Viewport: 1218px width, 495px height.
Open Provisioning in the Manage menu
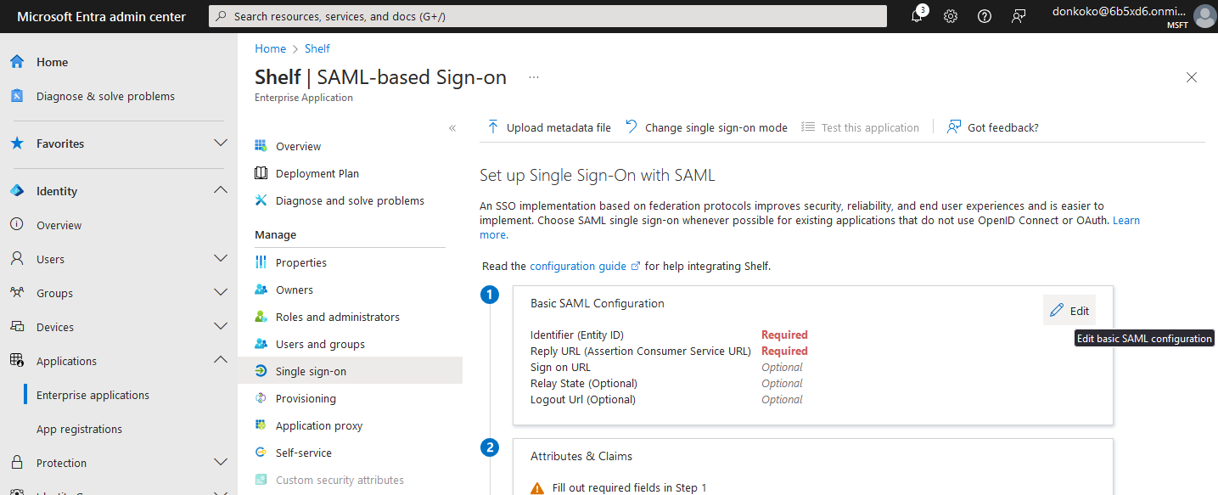(x=306, y=398)
